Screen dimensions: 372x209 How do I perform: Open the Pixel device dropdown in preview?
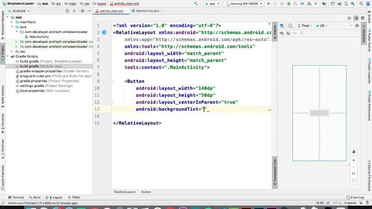(x=305, y=26)
